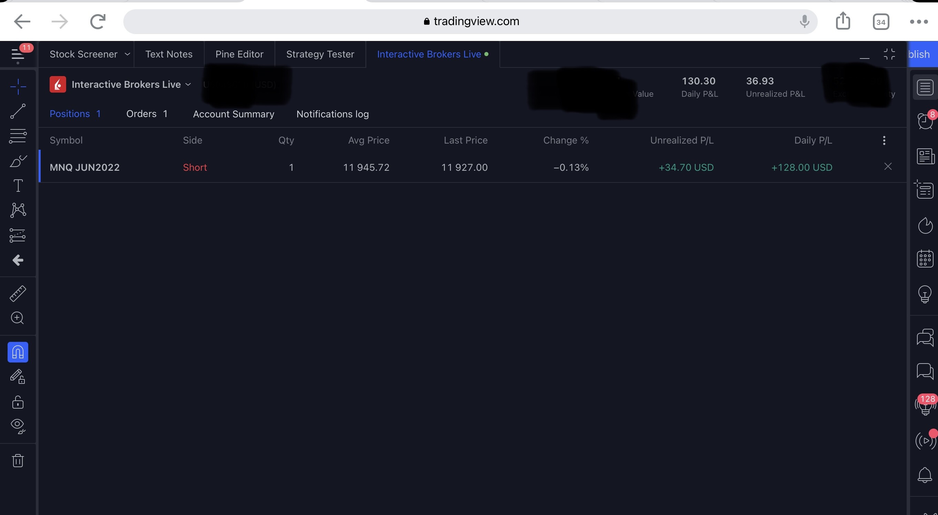Open the Stock Screener tab
The width and height of the screenshot is (938, 515).
point(83,54)
